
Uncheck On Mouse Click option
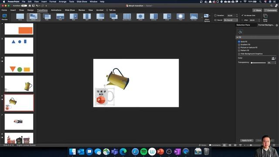tap(242, 16)
